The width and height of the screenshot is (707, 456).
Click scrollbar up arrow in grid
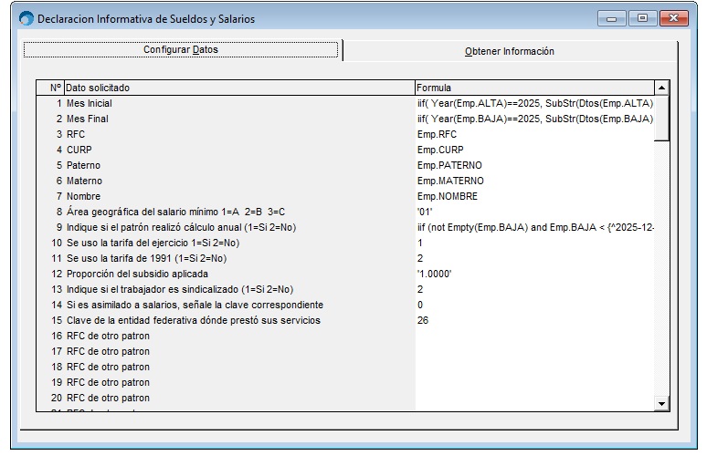pyautogui.click(x=662, y=88)
